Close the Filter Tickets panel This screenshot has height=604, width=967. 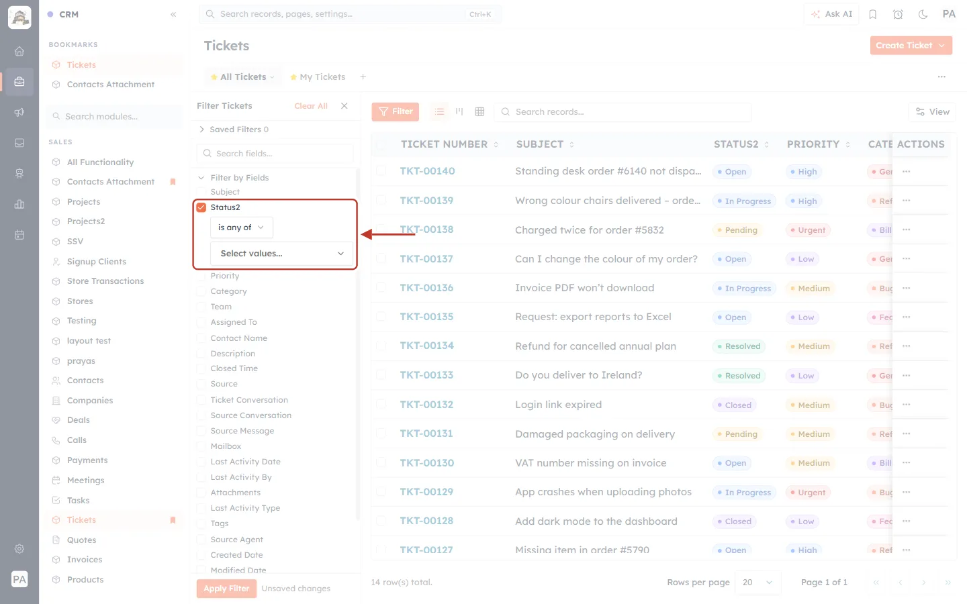coord(344,106)
